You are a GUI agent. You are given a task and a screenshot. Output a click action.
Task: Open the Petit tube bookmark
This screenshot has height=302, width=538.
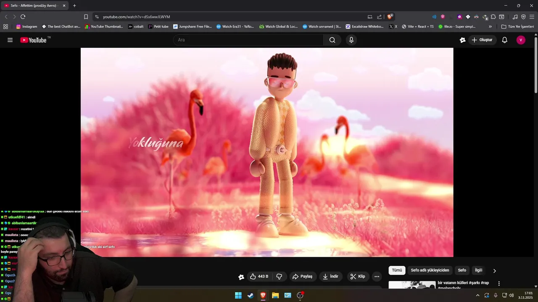pos(158,26)
